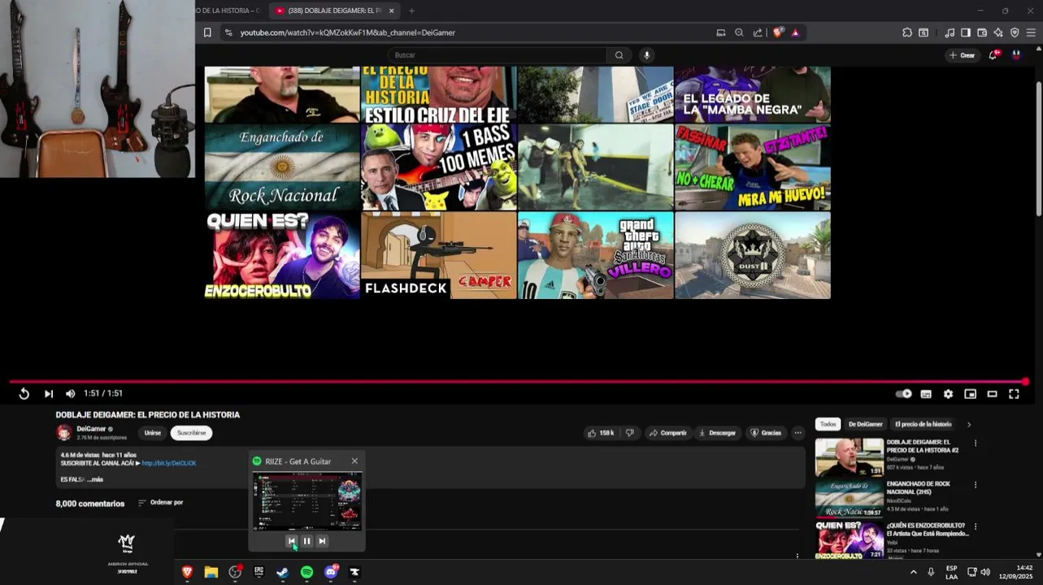
Task: Open the browser extensions puzzle icon
Action: pos(907,32)
